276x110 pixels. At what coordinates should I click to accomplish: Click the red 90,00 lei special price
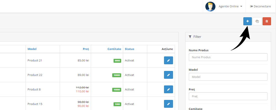83,106
